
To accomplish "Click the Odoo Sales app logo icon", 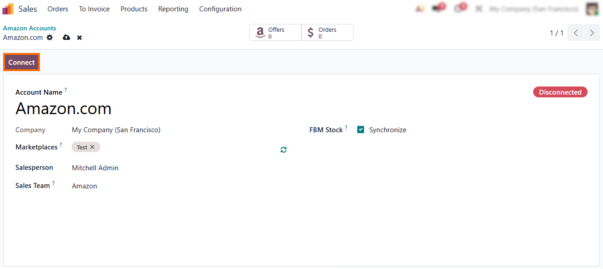I will click(x=8, y=9).
